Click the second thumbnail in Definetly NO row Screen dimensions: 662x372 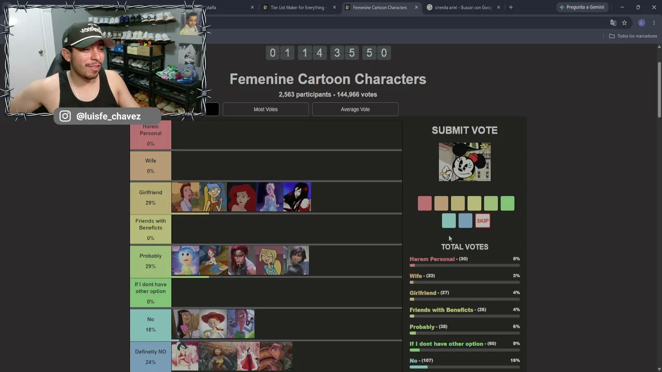218,357
